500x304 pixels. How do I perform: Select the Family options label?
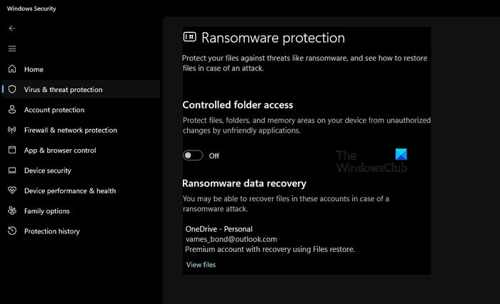tap(47, 211)
